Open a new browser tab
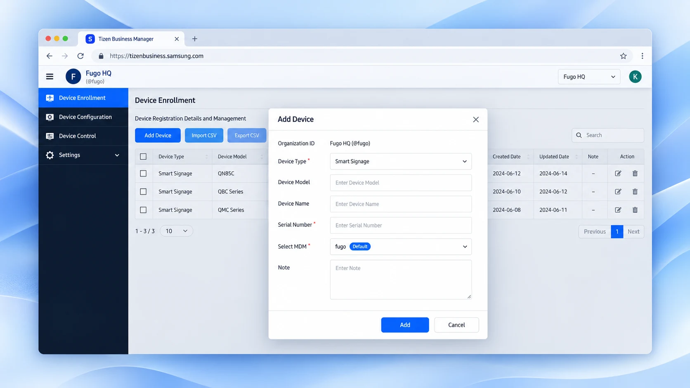Image resolution: width=690 pixels, height=388 pixels. point(195,39)
